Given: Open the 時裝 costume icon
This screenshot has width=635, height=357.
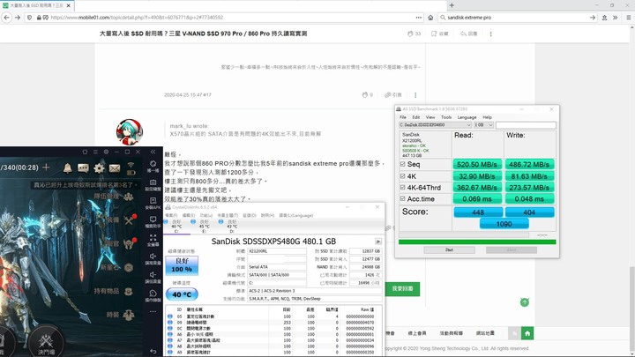Looking at the screenshot, I should (x=129, y=315).
